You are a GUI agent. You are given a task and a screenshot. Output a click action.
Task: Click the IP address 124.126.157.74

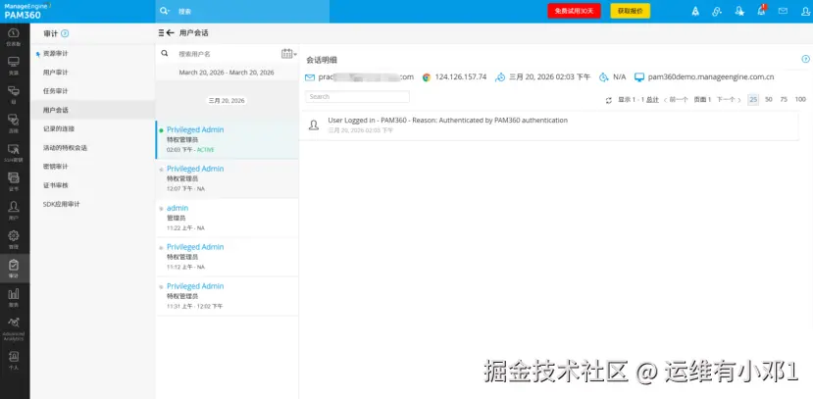click(x=460, y=77)
